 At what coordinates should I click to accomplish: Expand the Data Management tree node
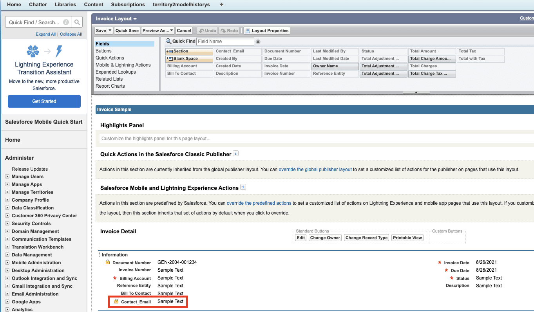[7, 255]
